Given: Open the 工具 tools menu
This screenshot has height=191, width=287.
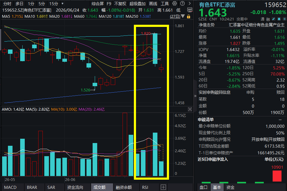Looking at the screenshot, I should 165,4.
